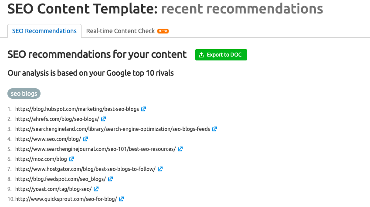
Task: Click the Export to DOC button
Action: (221, 55)
